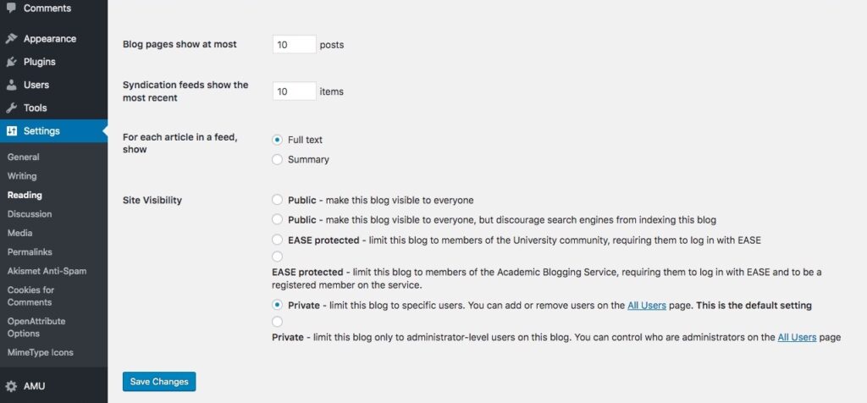Select the Full text radio option
The height and width of the screenshot is (403, 867).
277,140
